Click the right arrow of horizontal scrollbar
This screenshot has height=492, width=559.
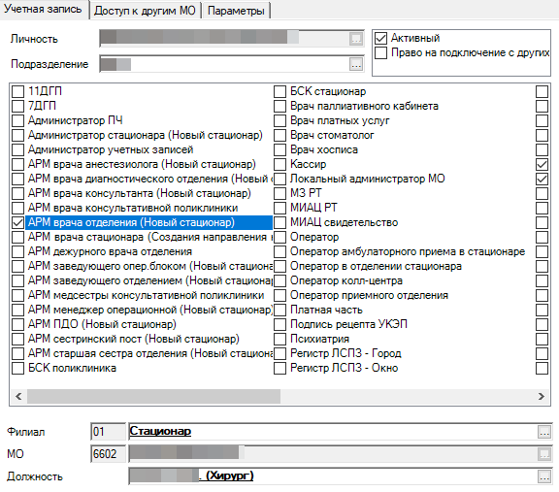pyautogui.click(x=542, y=397)
